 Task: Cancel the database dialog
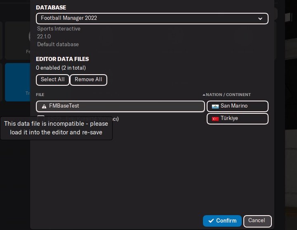(257, 221)
